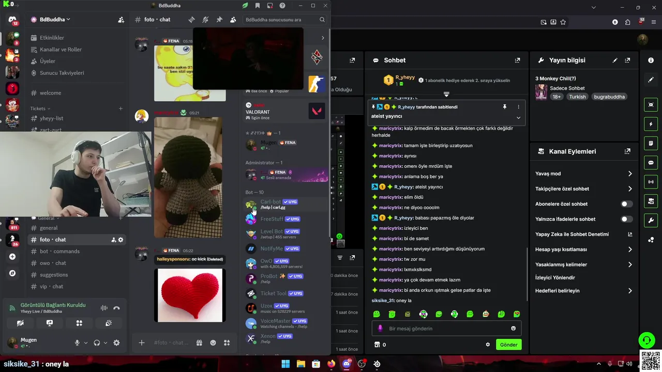Send a gift in Discord chat
Image resolution: width=662 pixels, height=372 pixels.
pyautogui.click(x=199, y=343)
